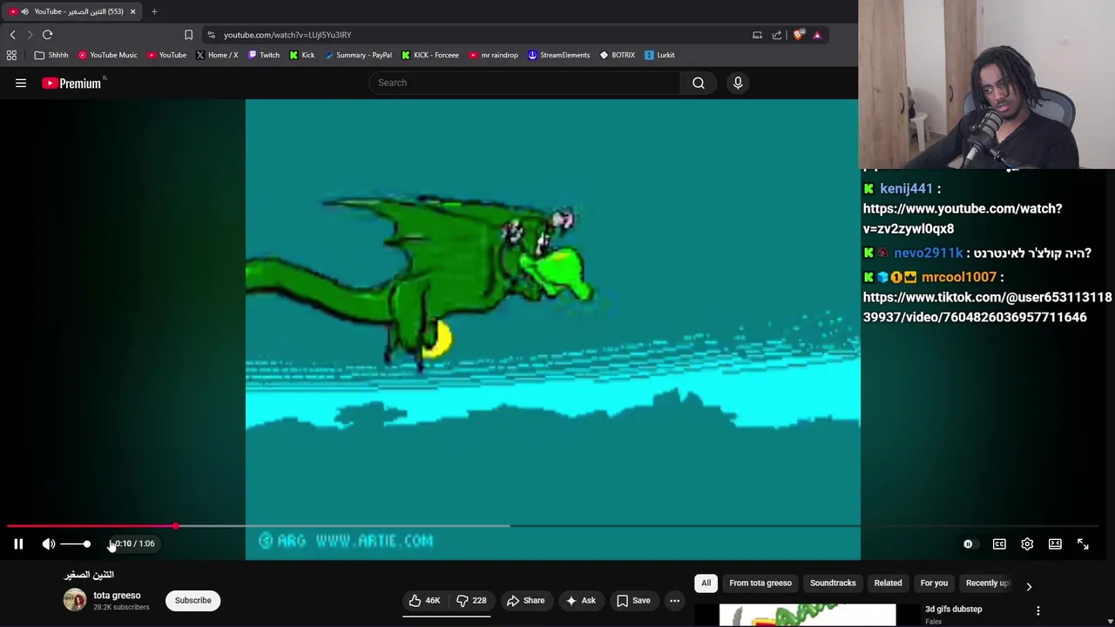Viewport: 1115px width, 627px height.
Task: Select the For you chip
Action: 934,583
